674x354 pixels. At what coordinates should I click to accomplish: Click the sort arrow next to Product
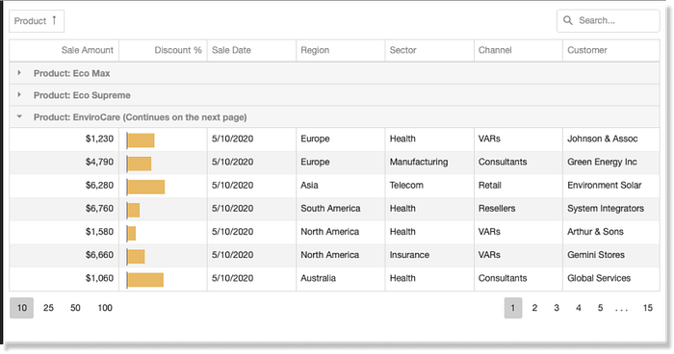[54, 20]
